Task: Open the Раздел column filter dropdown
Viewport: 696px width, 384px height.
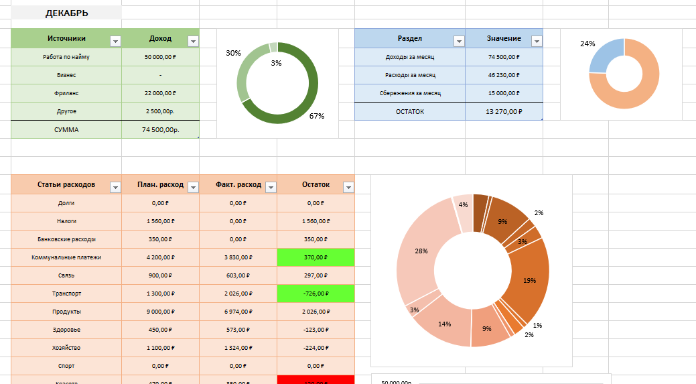Action: click(x=459, y=42)
